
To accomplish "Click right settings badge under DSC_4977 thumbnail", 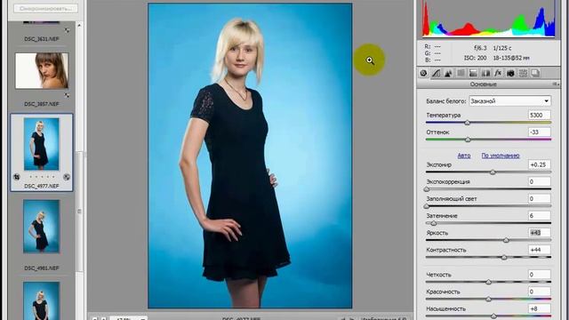I will pos(67,177).
